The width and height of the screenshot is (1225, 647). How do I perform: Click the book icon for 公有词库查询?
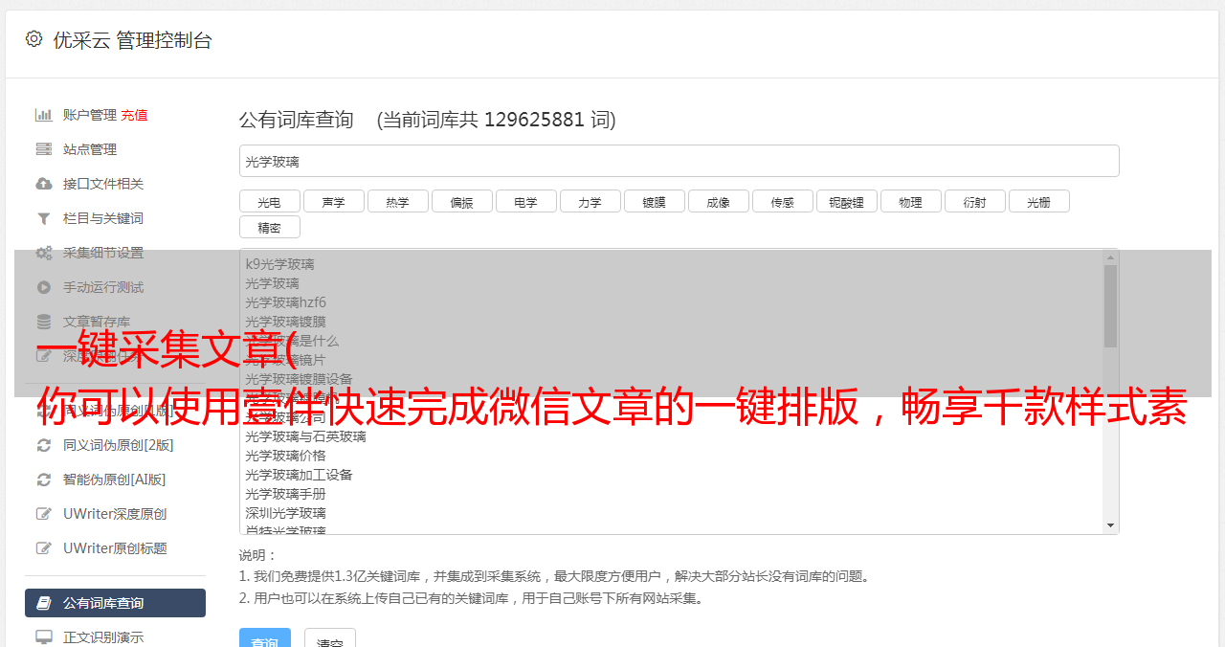click(44, 603)
